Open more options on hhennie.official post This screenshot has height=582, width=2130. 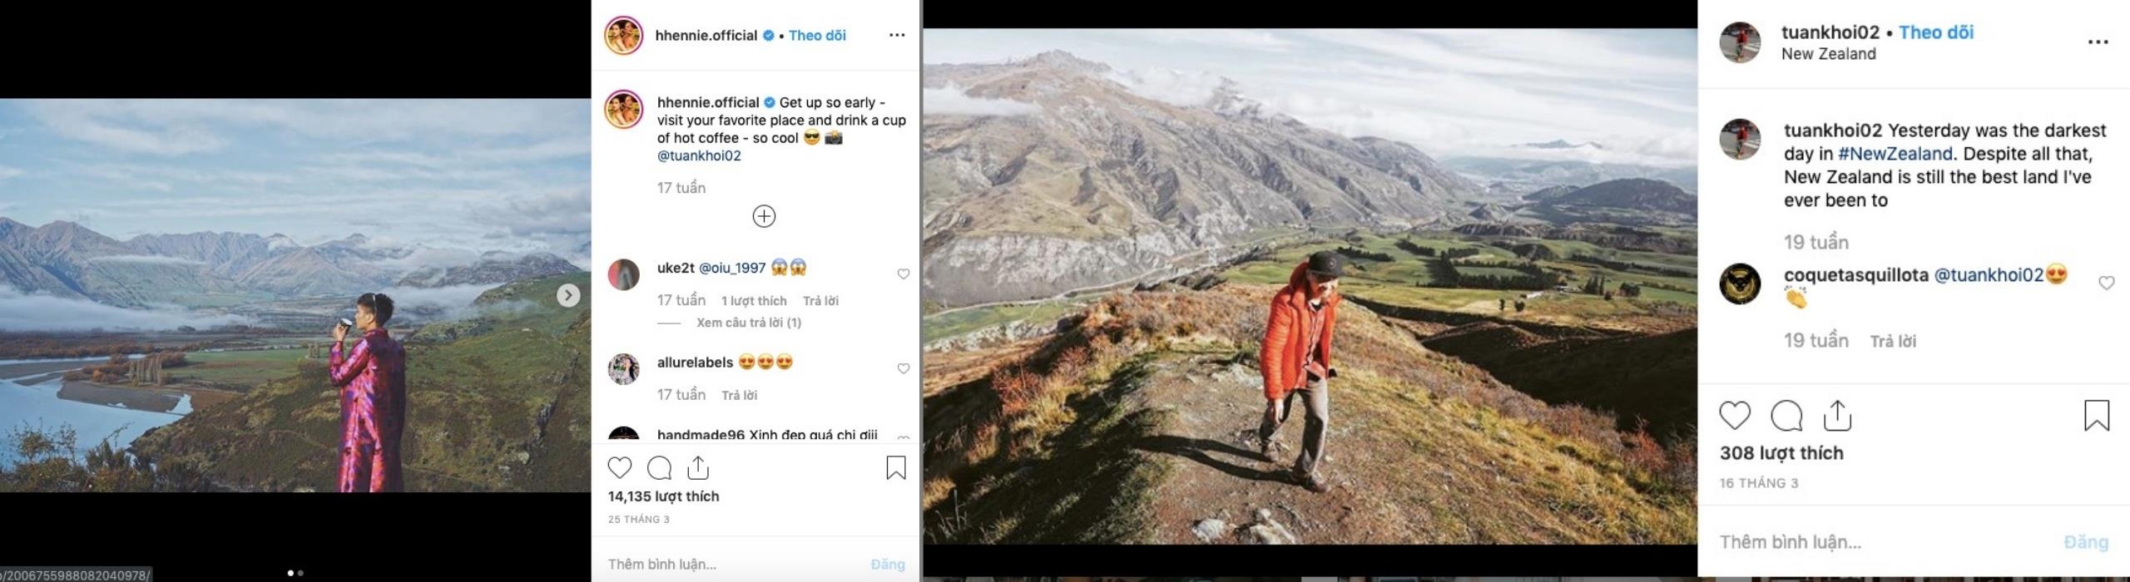click(896, 35)
